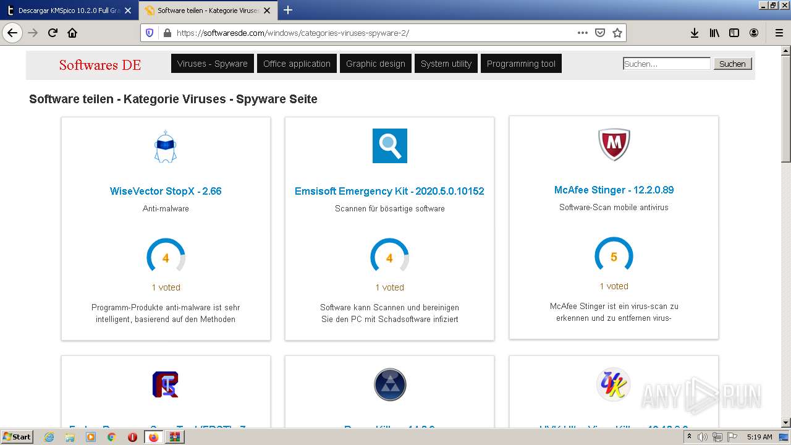Click Emsisoft Emergency Kit magnifier icon

[x=389, y=146]
